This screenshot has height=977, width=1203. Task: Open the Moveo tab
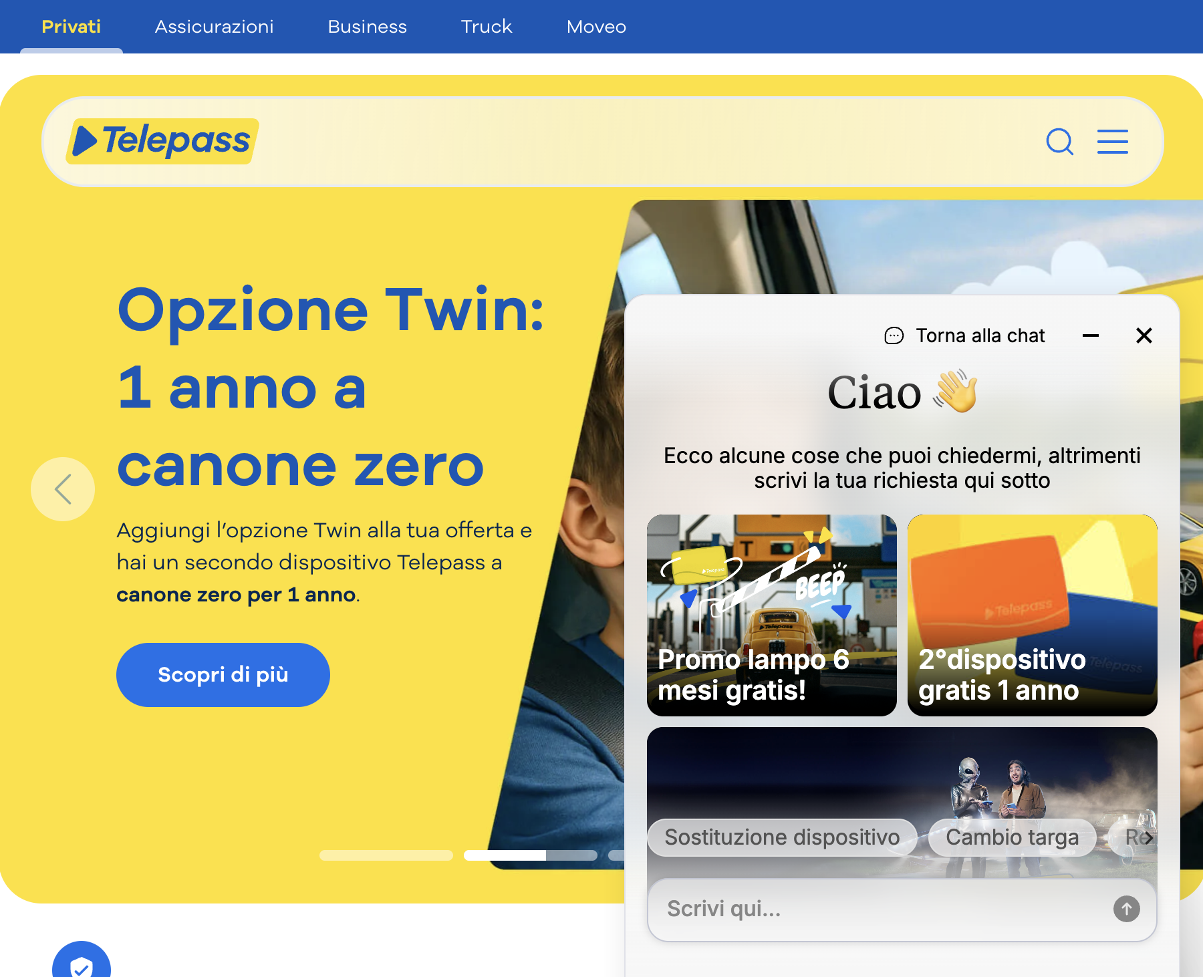(x=596, y=27)
